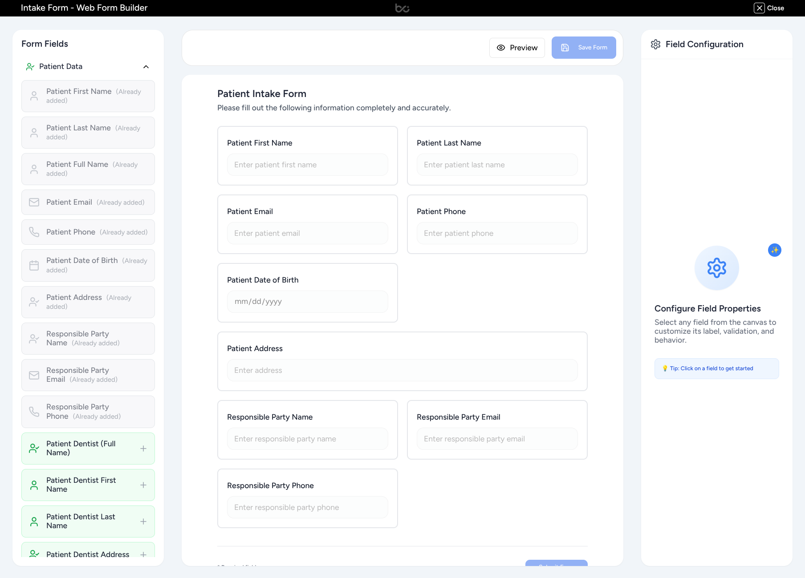The height and width of the screenshot is (578, 805).
Task: Click the mm/dd/yyyy date input
Action: point(307,301)
